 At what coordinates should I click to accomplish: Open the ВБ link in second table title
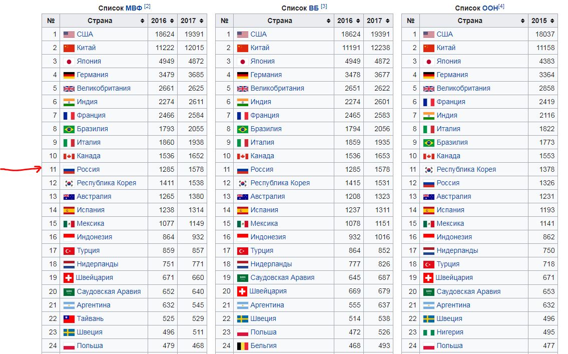click(314, 8)
